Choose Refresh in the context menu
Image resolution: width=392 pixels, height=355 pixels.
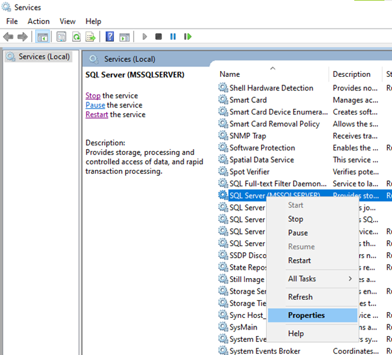[313, 297]
